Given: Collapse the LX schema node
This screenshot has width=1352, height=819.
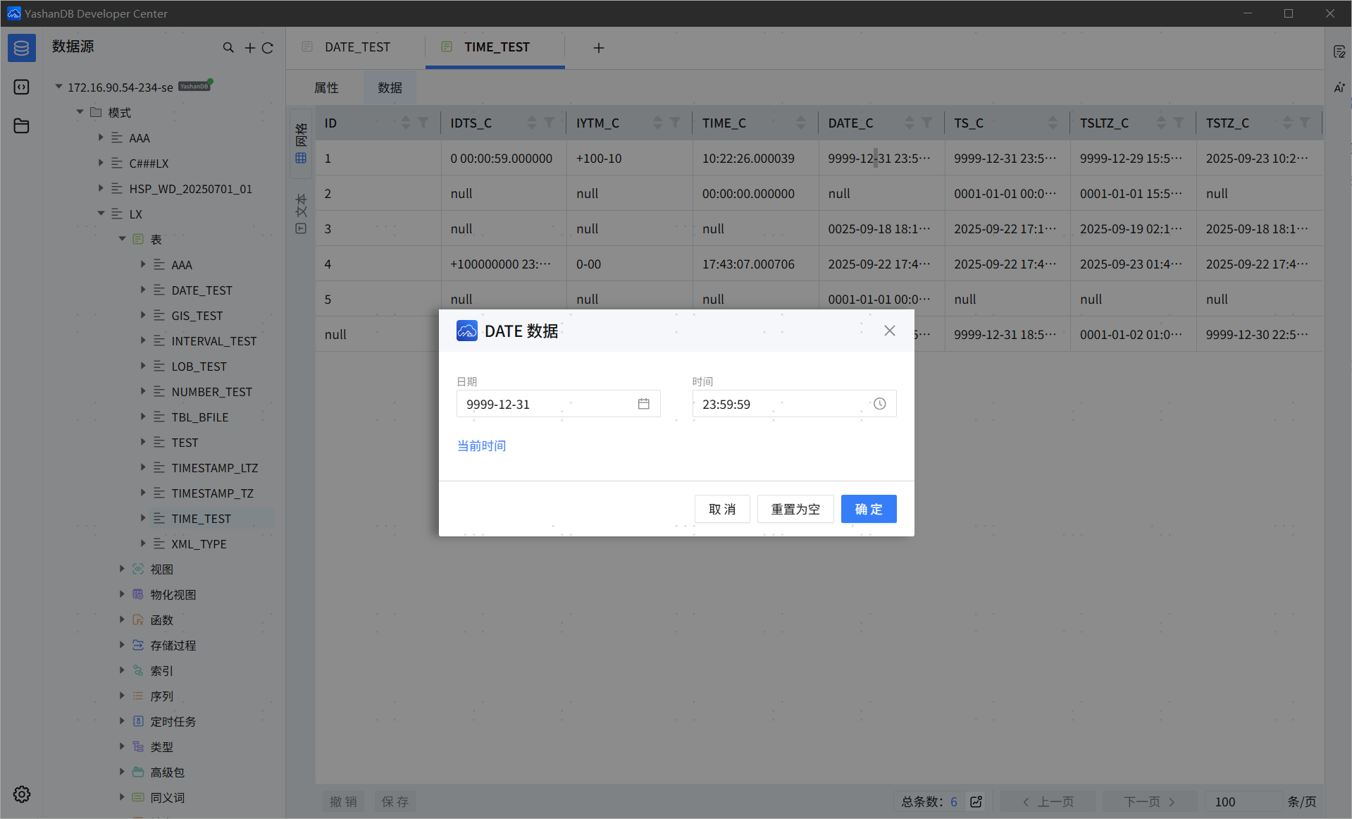Looking at the screenshot, I should coord(101,214).
